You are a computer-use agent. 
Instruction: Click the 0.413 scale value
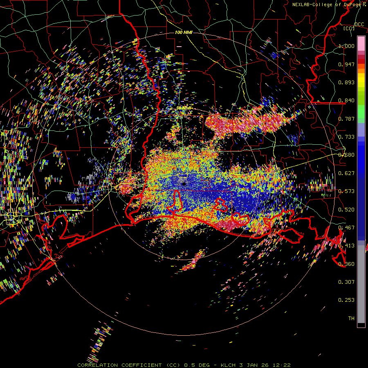coord(346,246)
